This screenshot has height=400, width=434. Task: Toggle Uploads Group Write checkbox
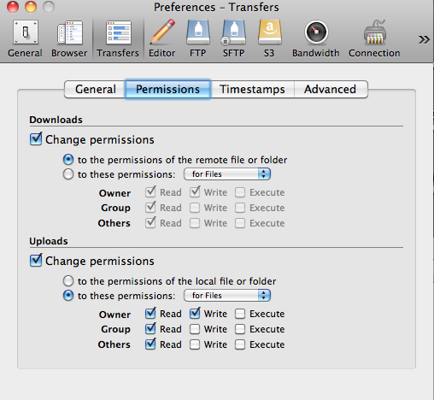[x=195, y=329]
